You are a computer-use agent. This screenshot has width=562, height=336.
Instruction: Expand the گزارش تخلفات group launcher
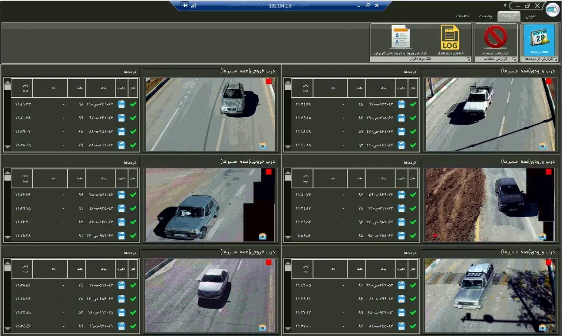point(514,59)
